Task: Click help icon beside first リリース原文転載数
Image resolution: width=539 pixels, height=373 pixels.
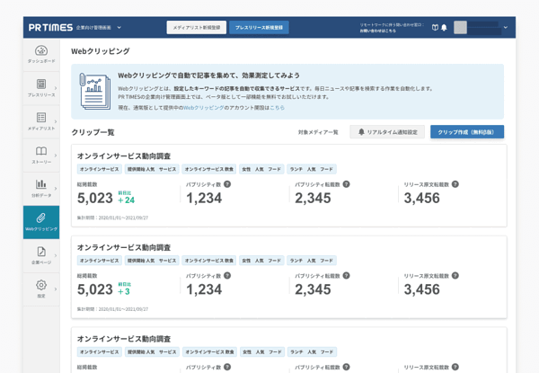Action: click(x=455, y=184)
